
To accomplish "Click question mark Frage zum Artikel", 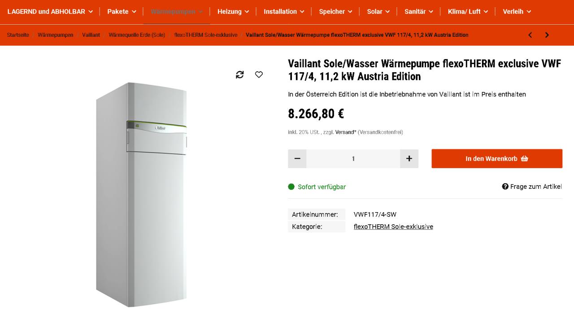I will [532, 187].
